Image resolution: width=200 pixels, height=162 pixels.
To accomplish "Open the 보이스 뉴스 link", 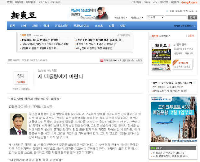I will [44, 2].
